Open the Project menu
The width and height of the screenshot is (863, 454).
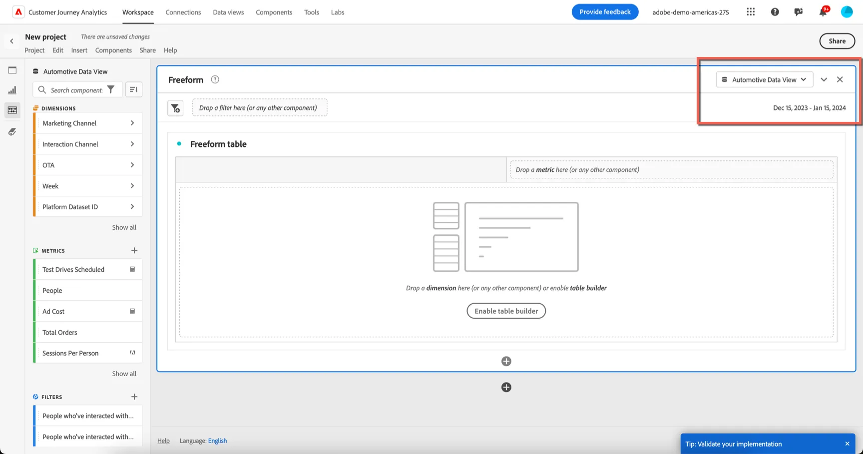(34, 50)
